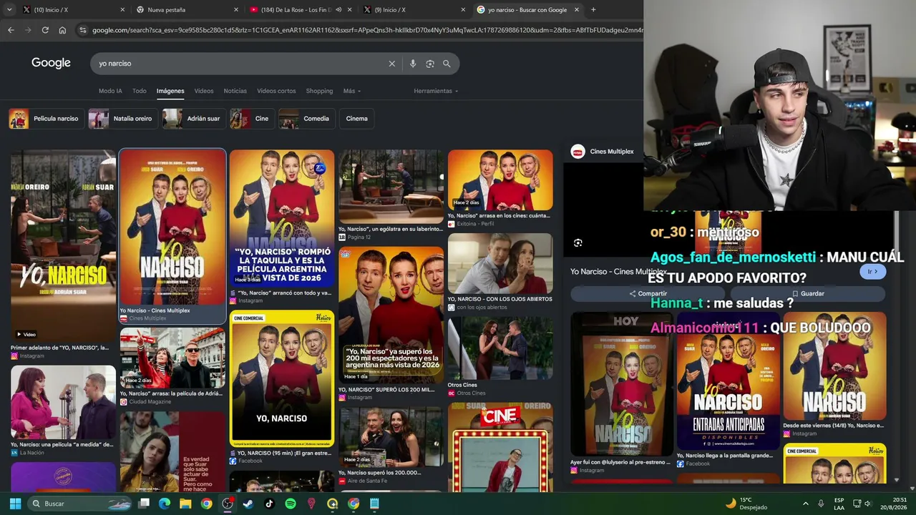
Task: Open TikTok from the taskbar
Action: 269,504
